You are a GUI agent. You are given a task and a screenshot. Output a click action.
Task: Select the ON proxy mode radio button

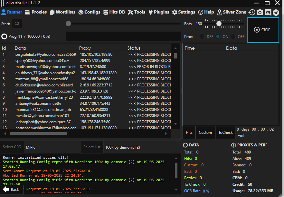(218, 37)
